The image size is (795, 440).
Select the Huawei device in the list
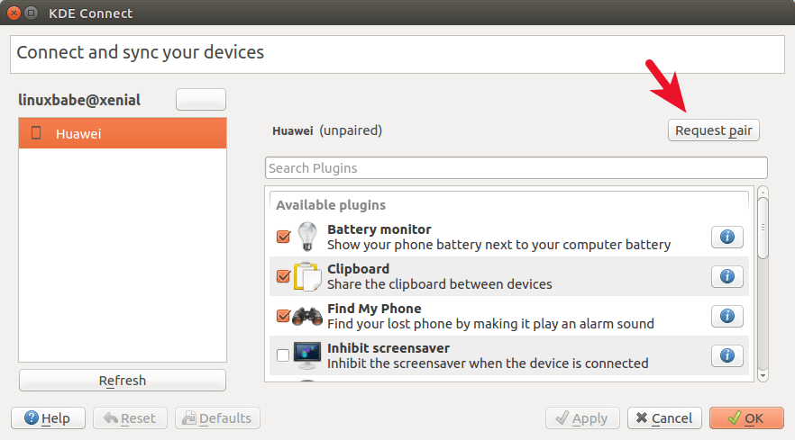(123, 133)
